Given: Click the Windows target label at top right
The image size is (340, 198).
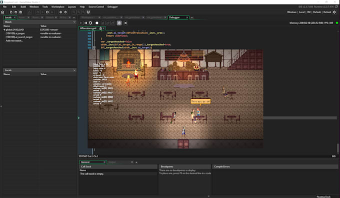Looking at the screenshot, I should click(x=291, y=12).
